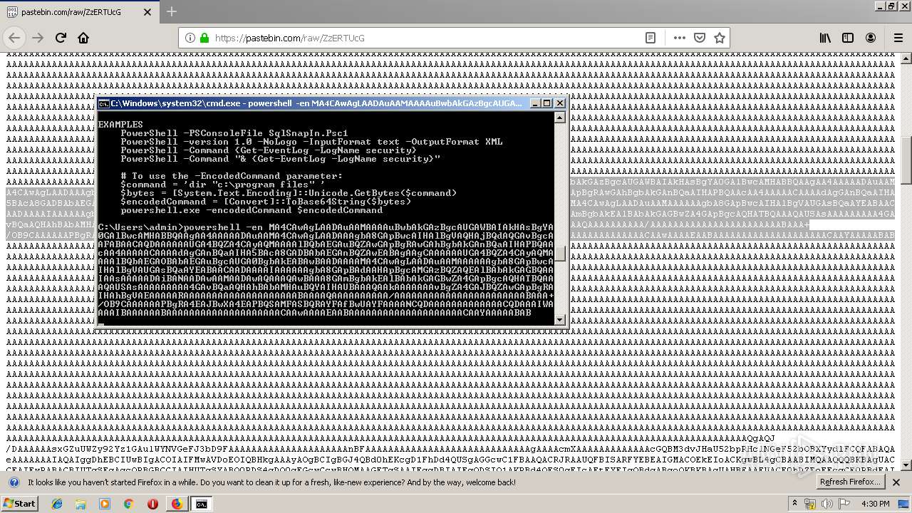Save page to Pocket
Image resolution: width=912 pixels, height=513 pixels.
coord(700,38)
